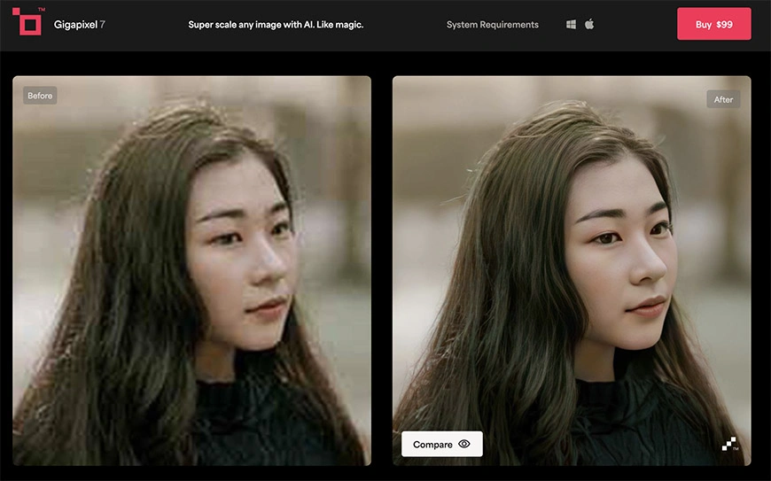Click the pixel logo in the After image corner

[729, 444]
